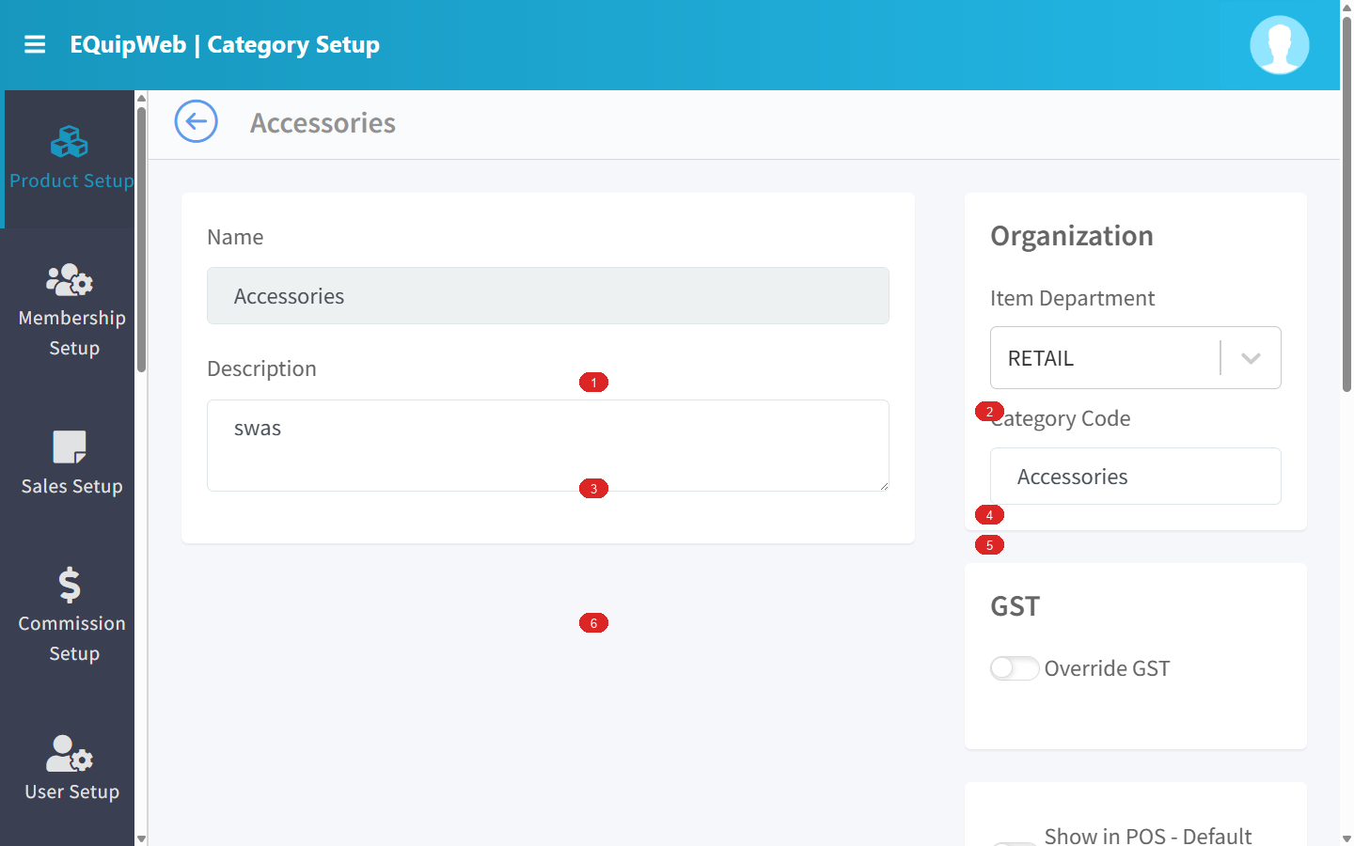This screenshot has height=846, width=1354.
Task: Click into the Description text area
Action: tap(548, 446)
